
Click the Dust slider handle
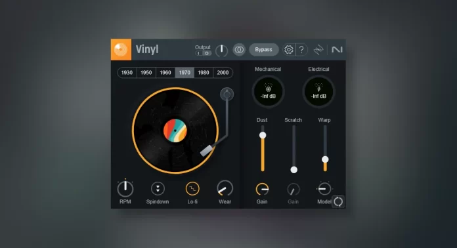tap(263, 135)
